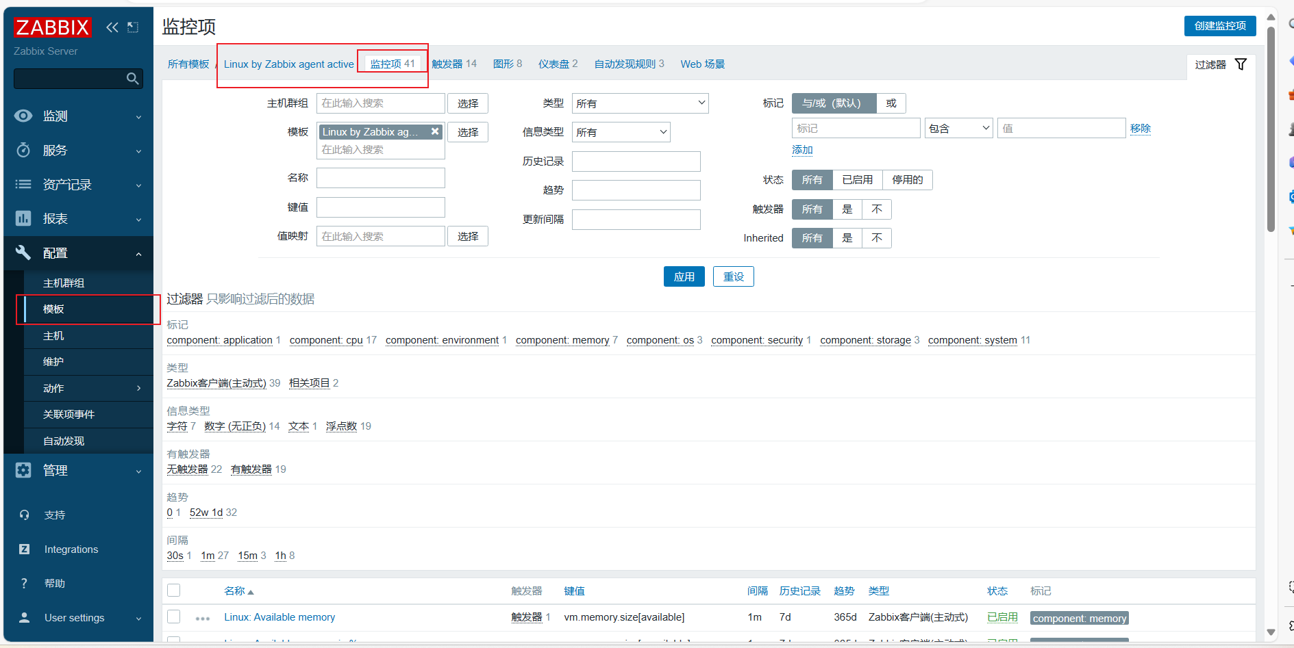Viewport: 1294px width, 648px height.
Task: Expand the 监测 sidebar menu
Action: coord(78,116)
